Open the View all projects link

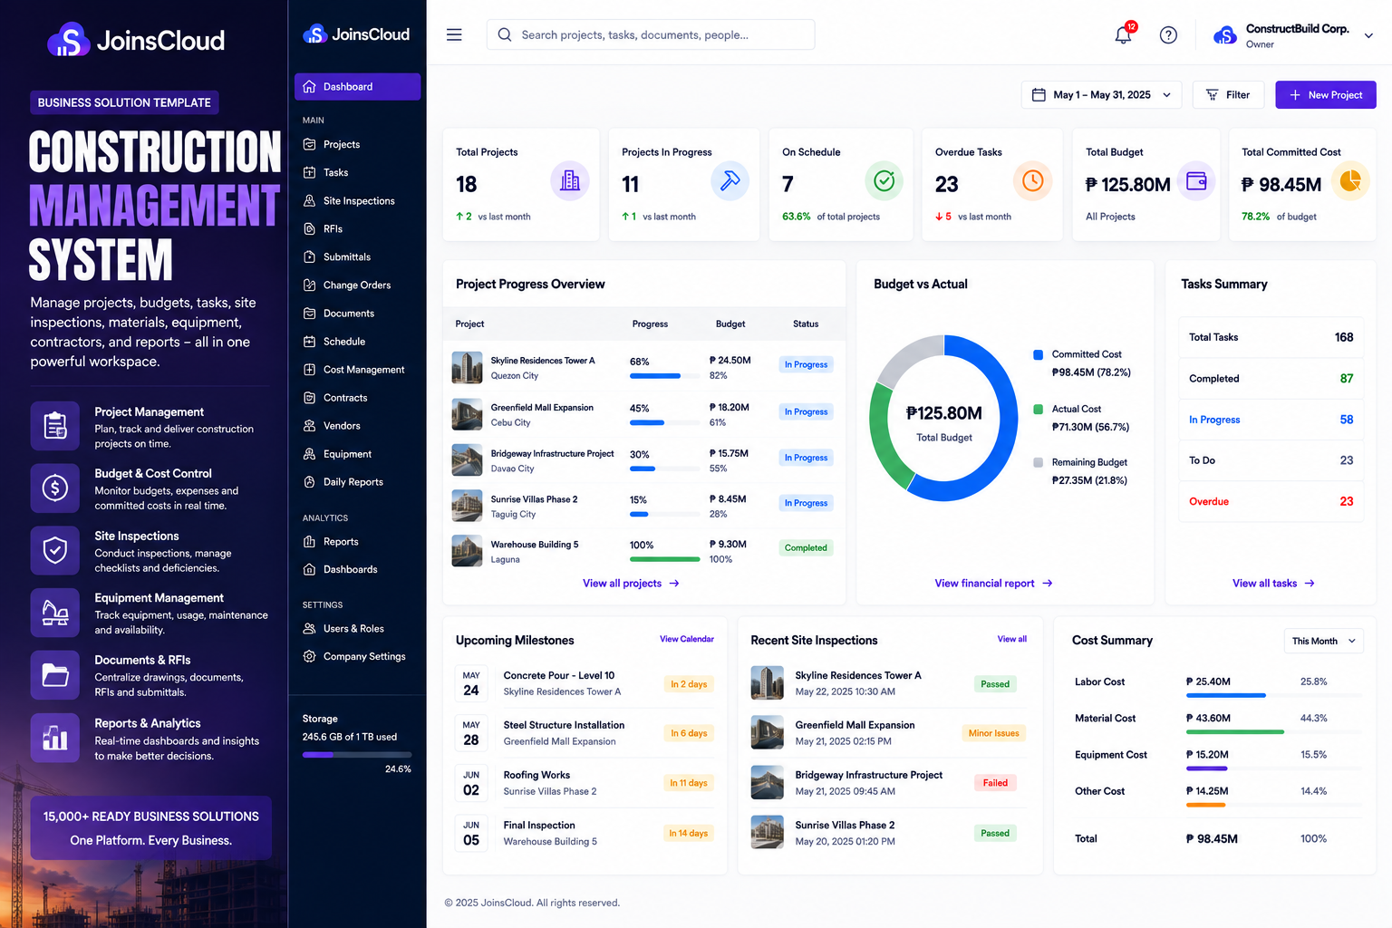631,584
